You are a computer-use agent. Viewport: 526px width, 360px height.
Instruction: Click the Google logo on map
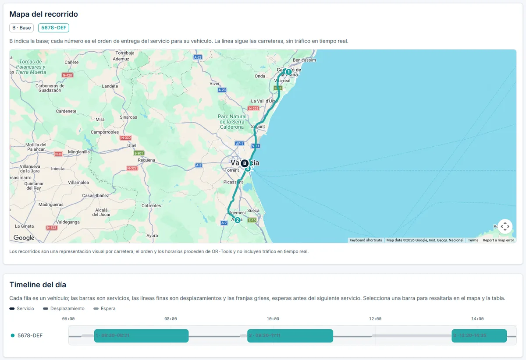tap(24, 238)
